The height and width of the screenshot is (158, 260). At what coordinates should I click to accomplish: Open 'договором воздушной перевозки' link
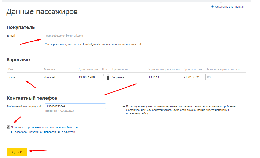pos(36,132)
